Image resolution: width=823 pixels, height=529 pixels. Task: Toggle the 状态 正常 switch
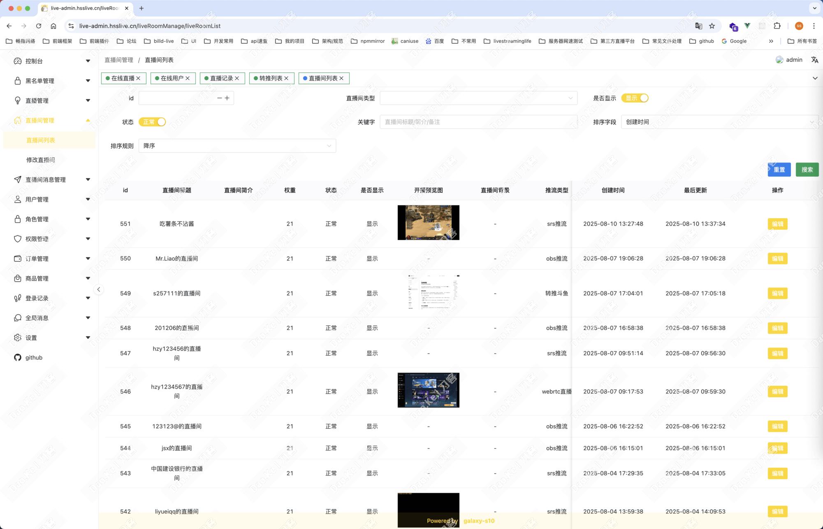coord(152,122)
